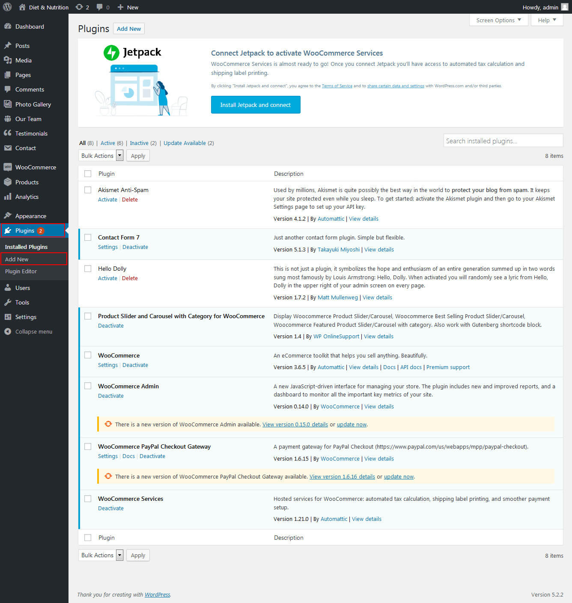
Task: Expand the Screen Options panel
Action: [x=498, y=20]
